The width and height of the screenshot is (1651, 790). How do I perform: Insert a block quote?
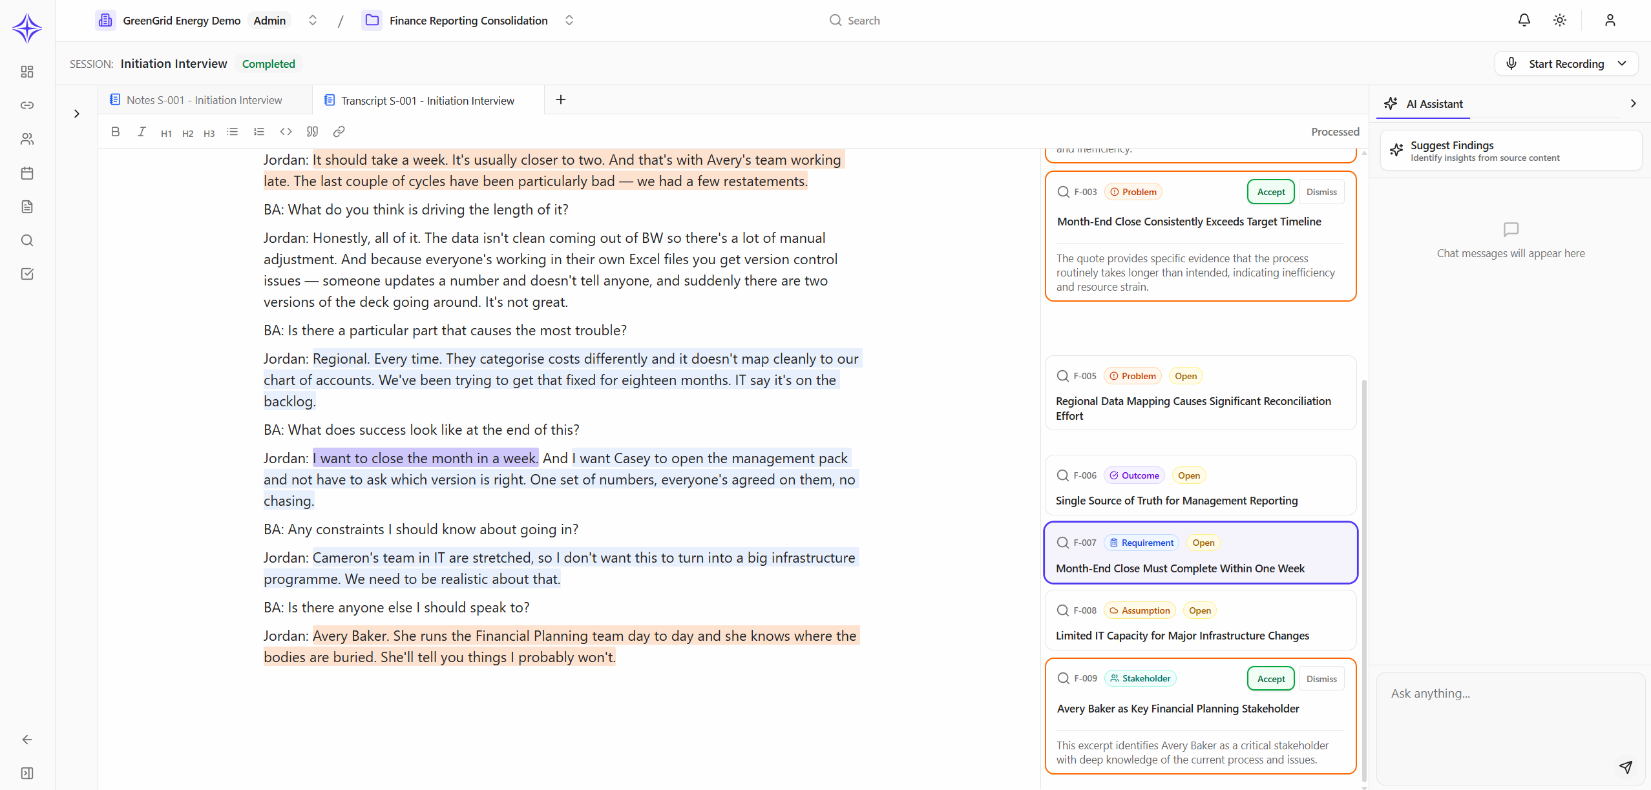click(312, 132)
